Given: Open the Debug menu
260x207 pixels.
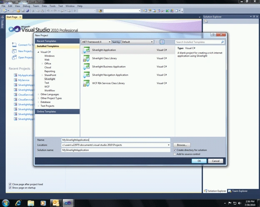Looking at the screenshot, I should coord(26,6).
